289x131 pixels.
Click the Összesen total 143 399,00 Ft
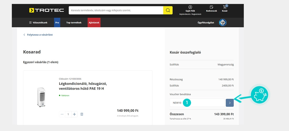(224, 114)
